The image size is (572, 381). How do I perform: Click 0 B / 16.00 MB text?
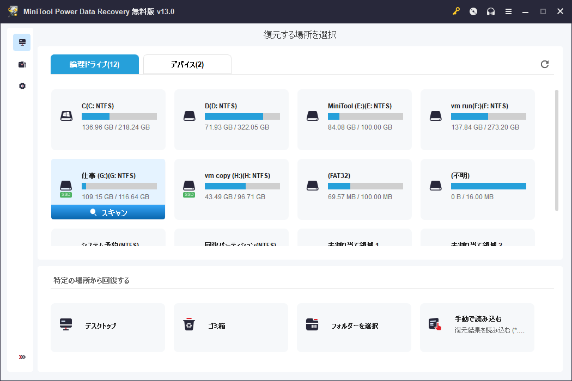pos(472,197)
